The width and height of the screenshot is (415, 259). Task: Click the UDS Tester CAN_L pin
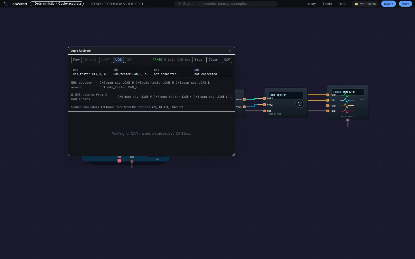[264, 104]
